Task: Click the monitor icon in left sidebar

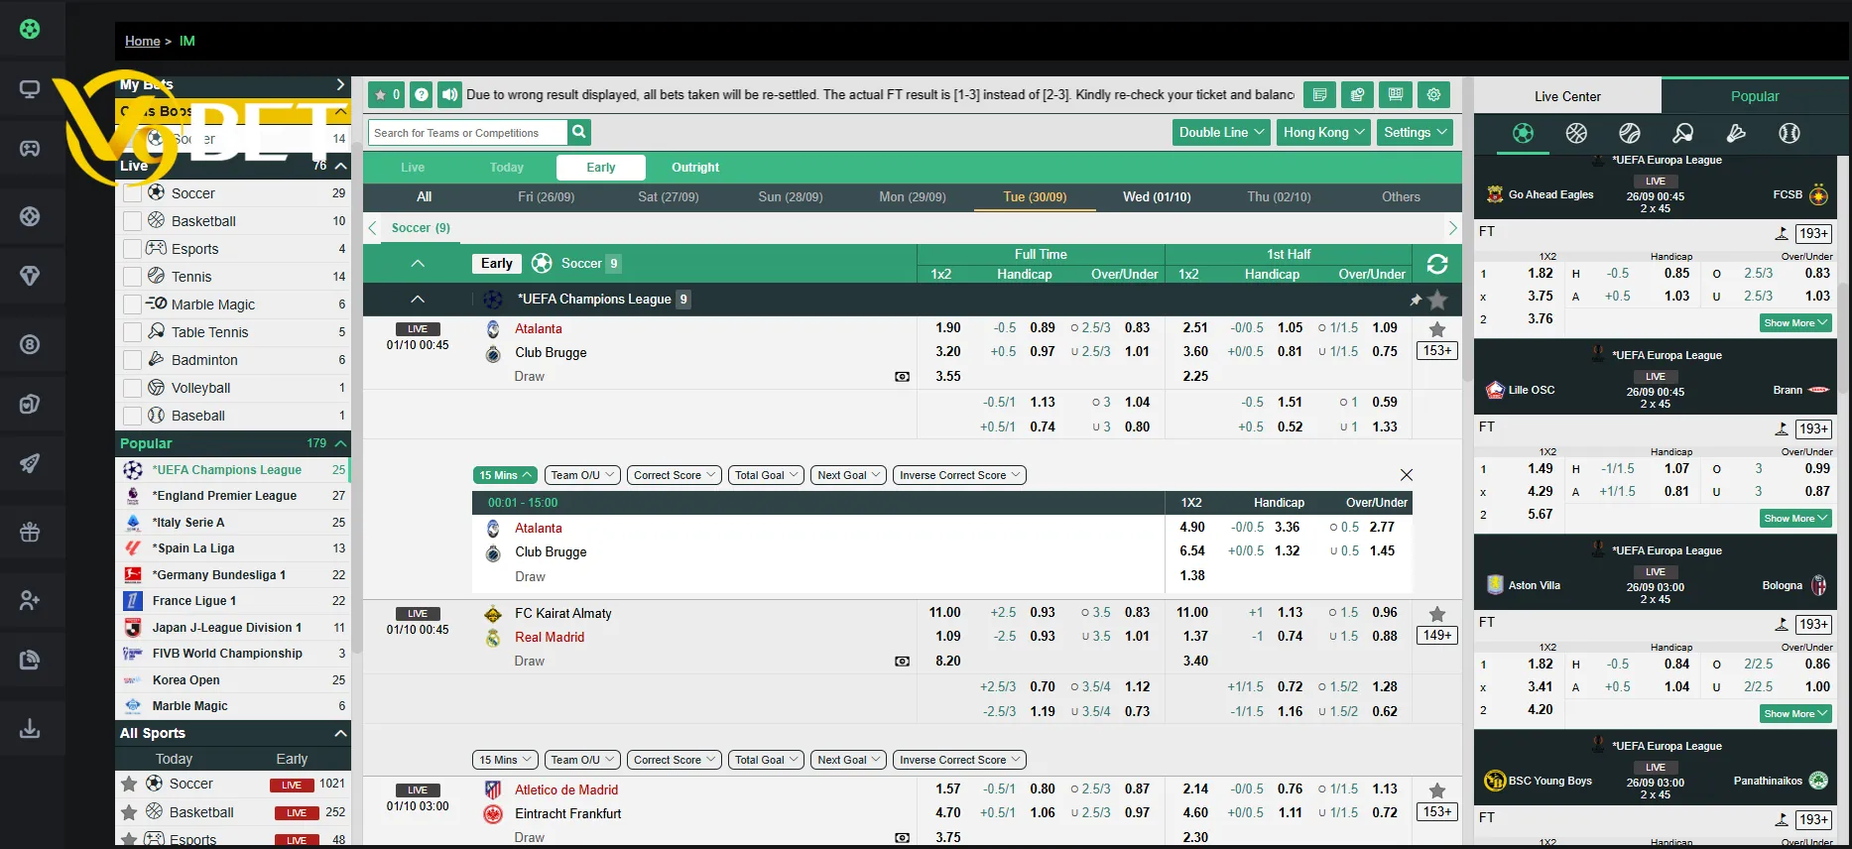Action: tap(30, 89)
